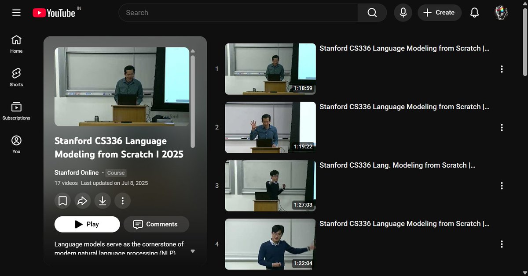Click page scrollbar up arrow
Viewport: 528px width, 276px height.
pyautogui.click(x=524, y=3)
